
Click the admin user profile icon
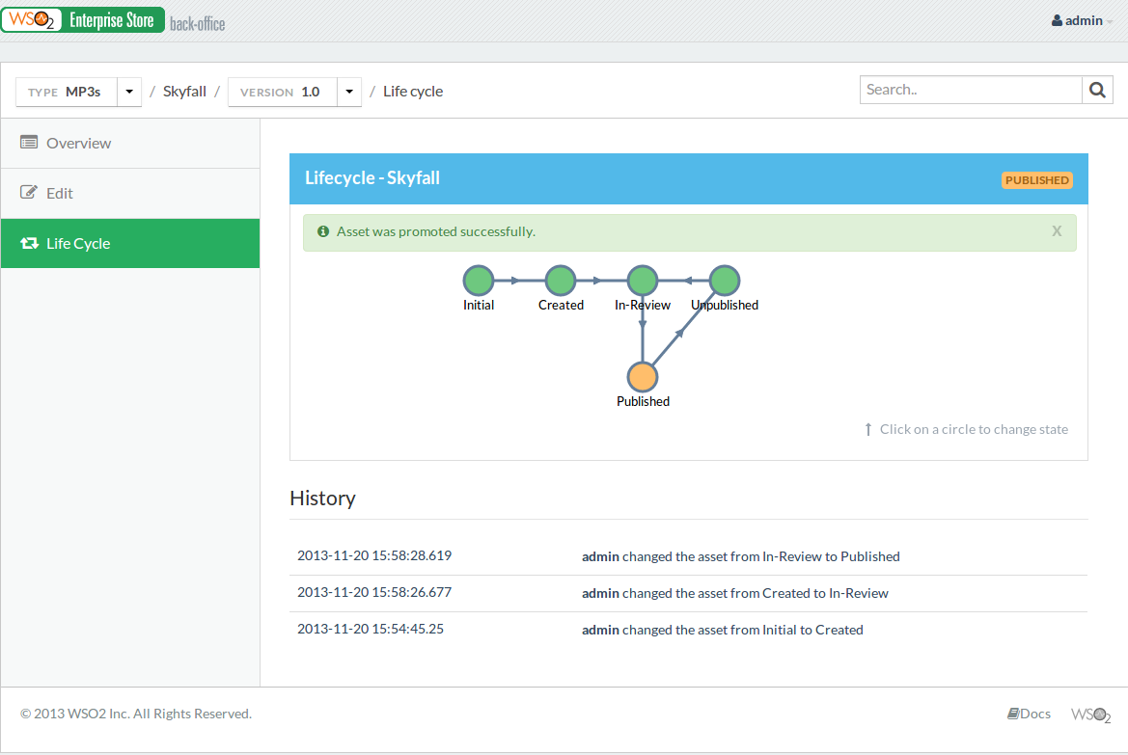pyautogui.click(x=1055, y=19)
